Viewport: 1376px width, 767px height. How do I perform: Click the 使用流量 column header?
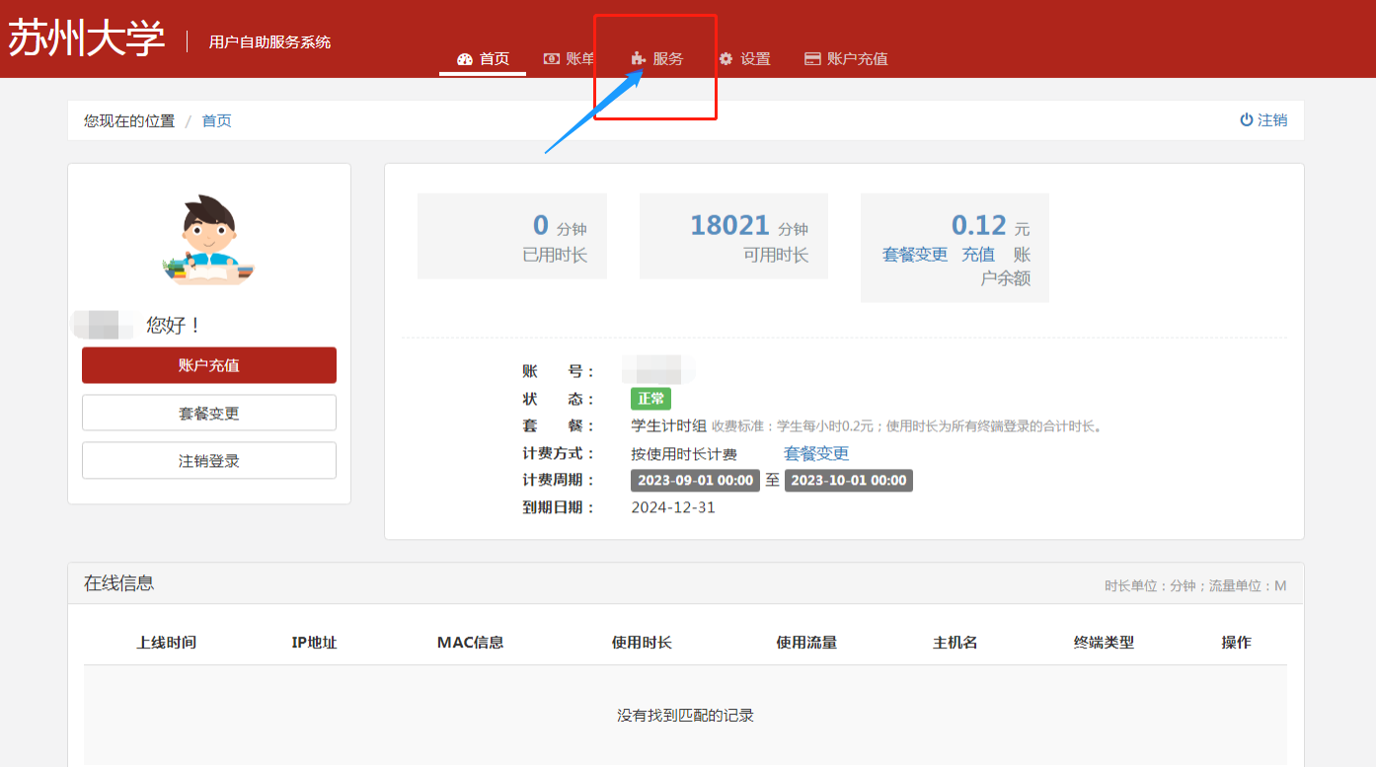[806, 643]
